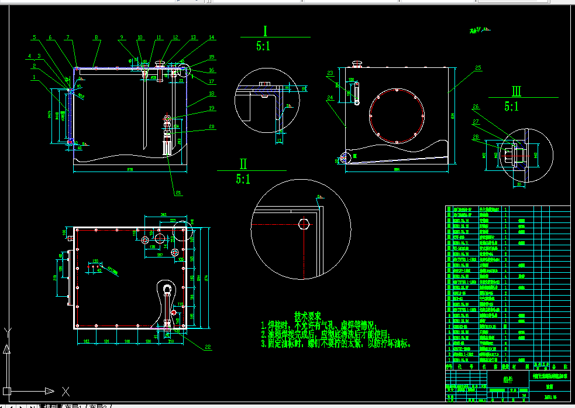Screen dimensions: 575x408
Task: Select part balloon number 14
Action: coord(212,37)
